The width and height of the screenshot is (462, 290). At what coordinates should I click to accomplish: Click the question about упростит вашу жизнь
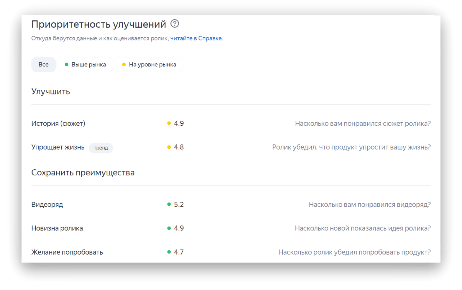coord(351,147)
